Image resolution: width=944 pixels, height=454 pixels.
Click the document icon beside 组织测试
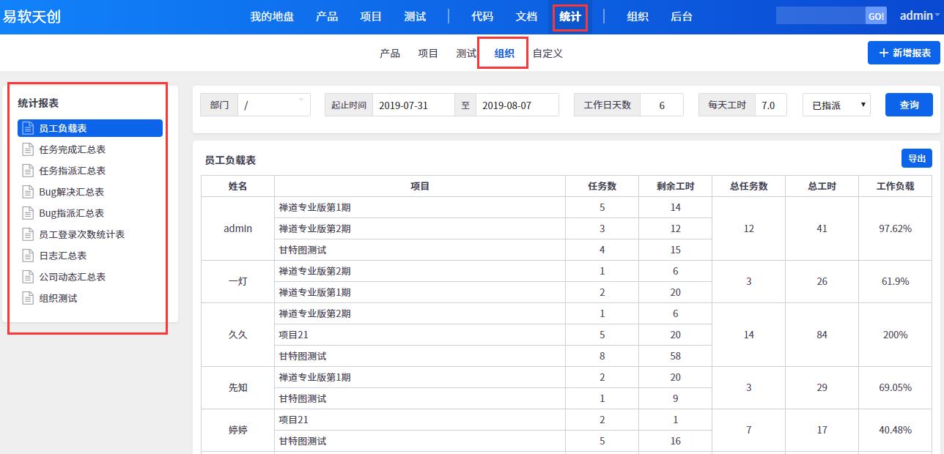[28, 298]
